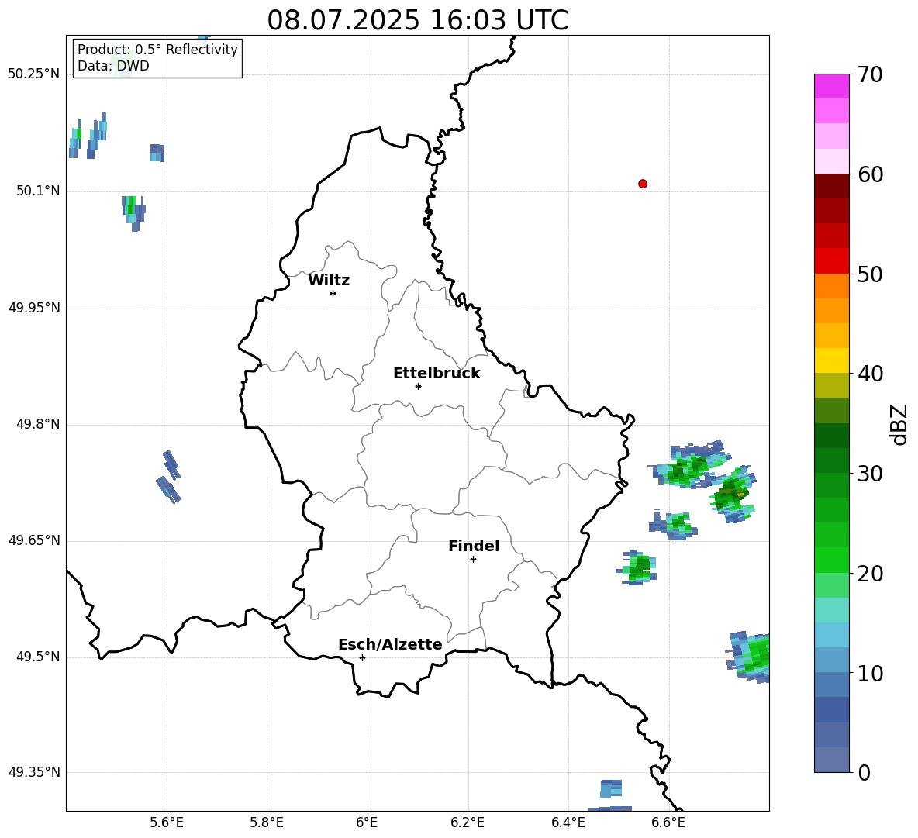Click the 49.95°N latitude label
918x838 pixels.
coord(34,309)
